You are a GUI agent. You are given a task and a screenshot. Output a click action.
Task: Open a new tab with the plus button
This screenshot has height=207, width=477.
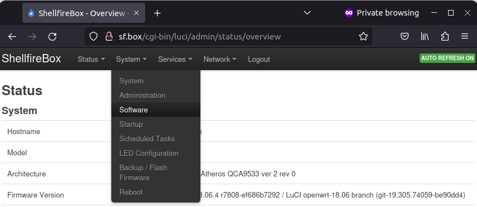[157, 13]
